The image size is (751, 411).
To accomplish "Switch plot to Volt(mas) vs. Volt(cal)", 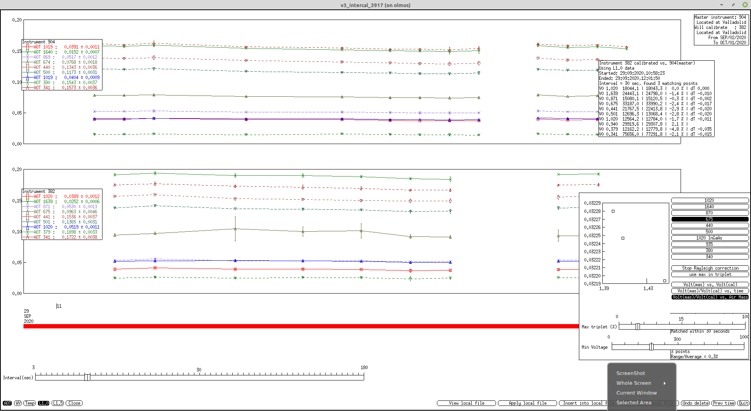I will pos(710,285).
